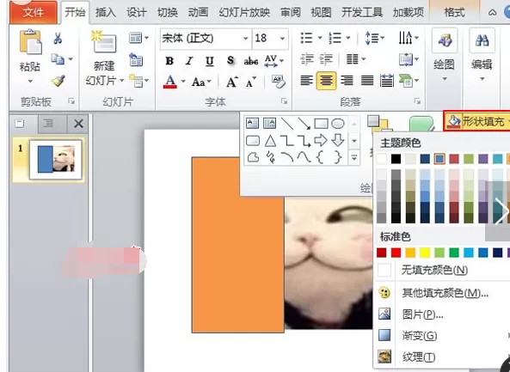Click the New Slide icon
This screenshot has height=372, width=510.
(104, 42)
